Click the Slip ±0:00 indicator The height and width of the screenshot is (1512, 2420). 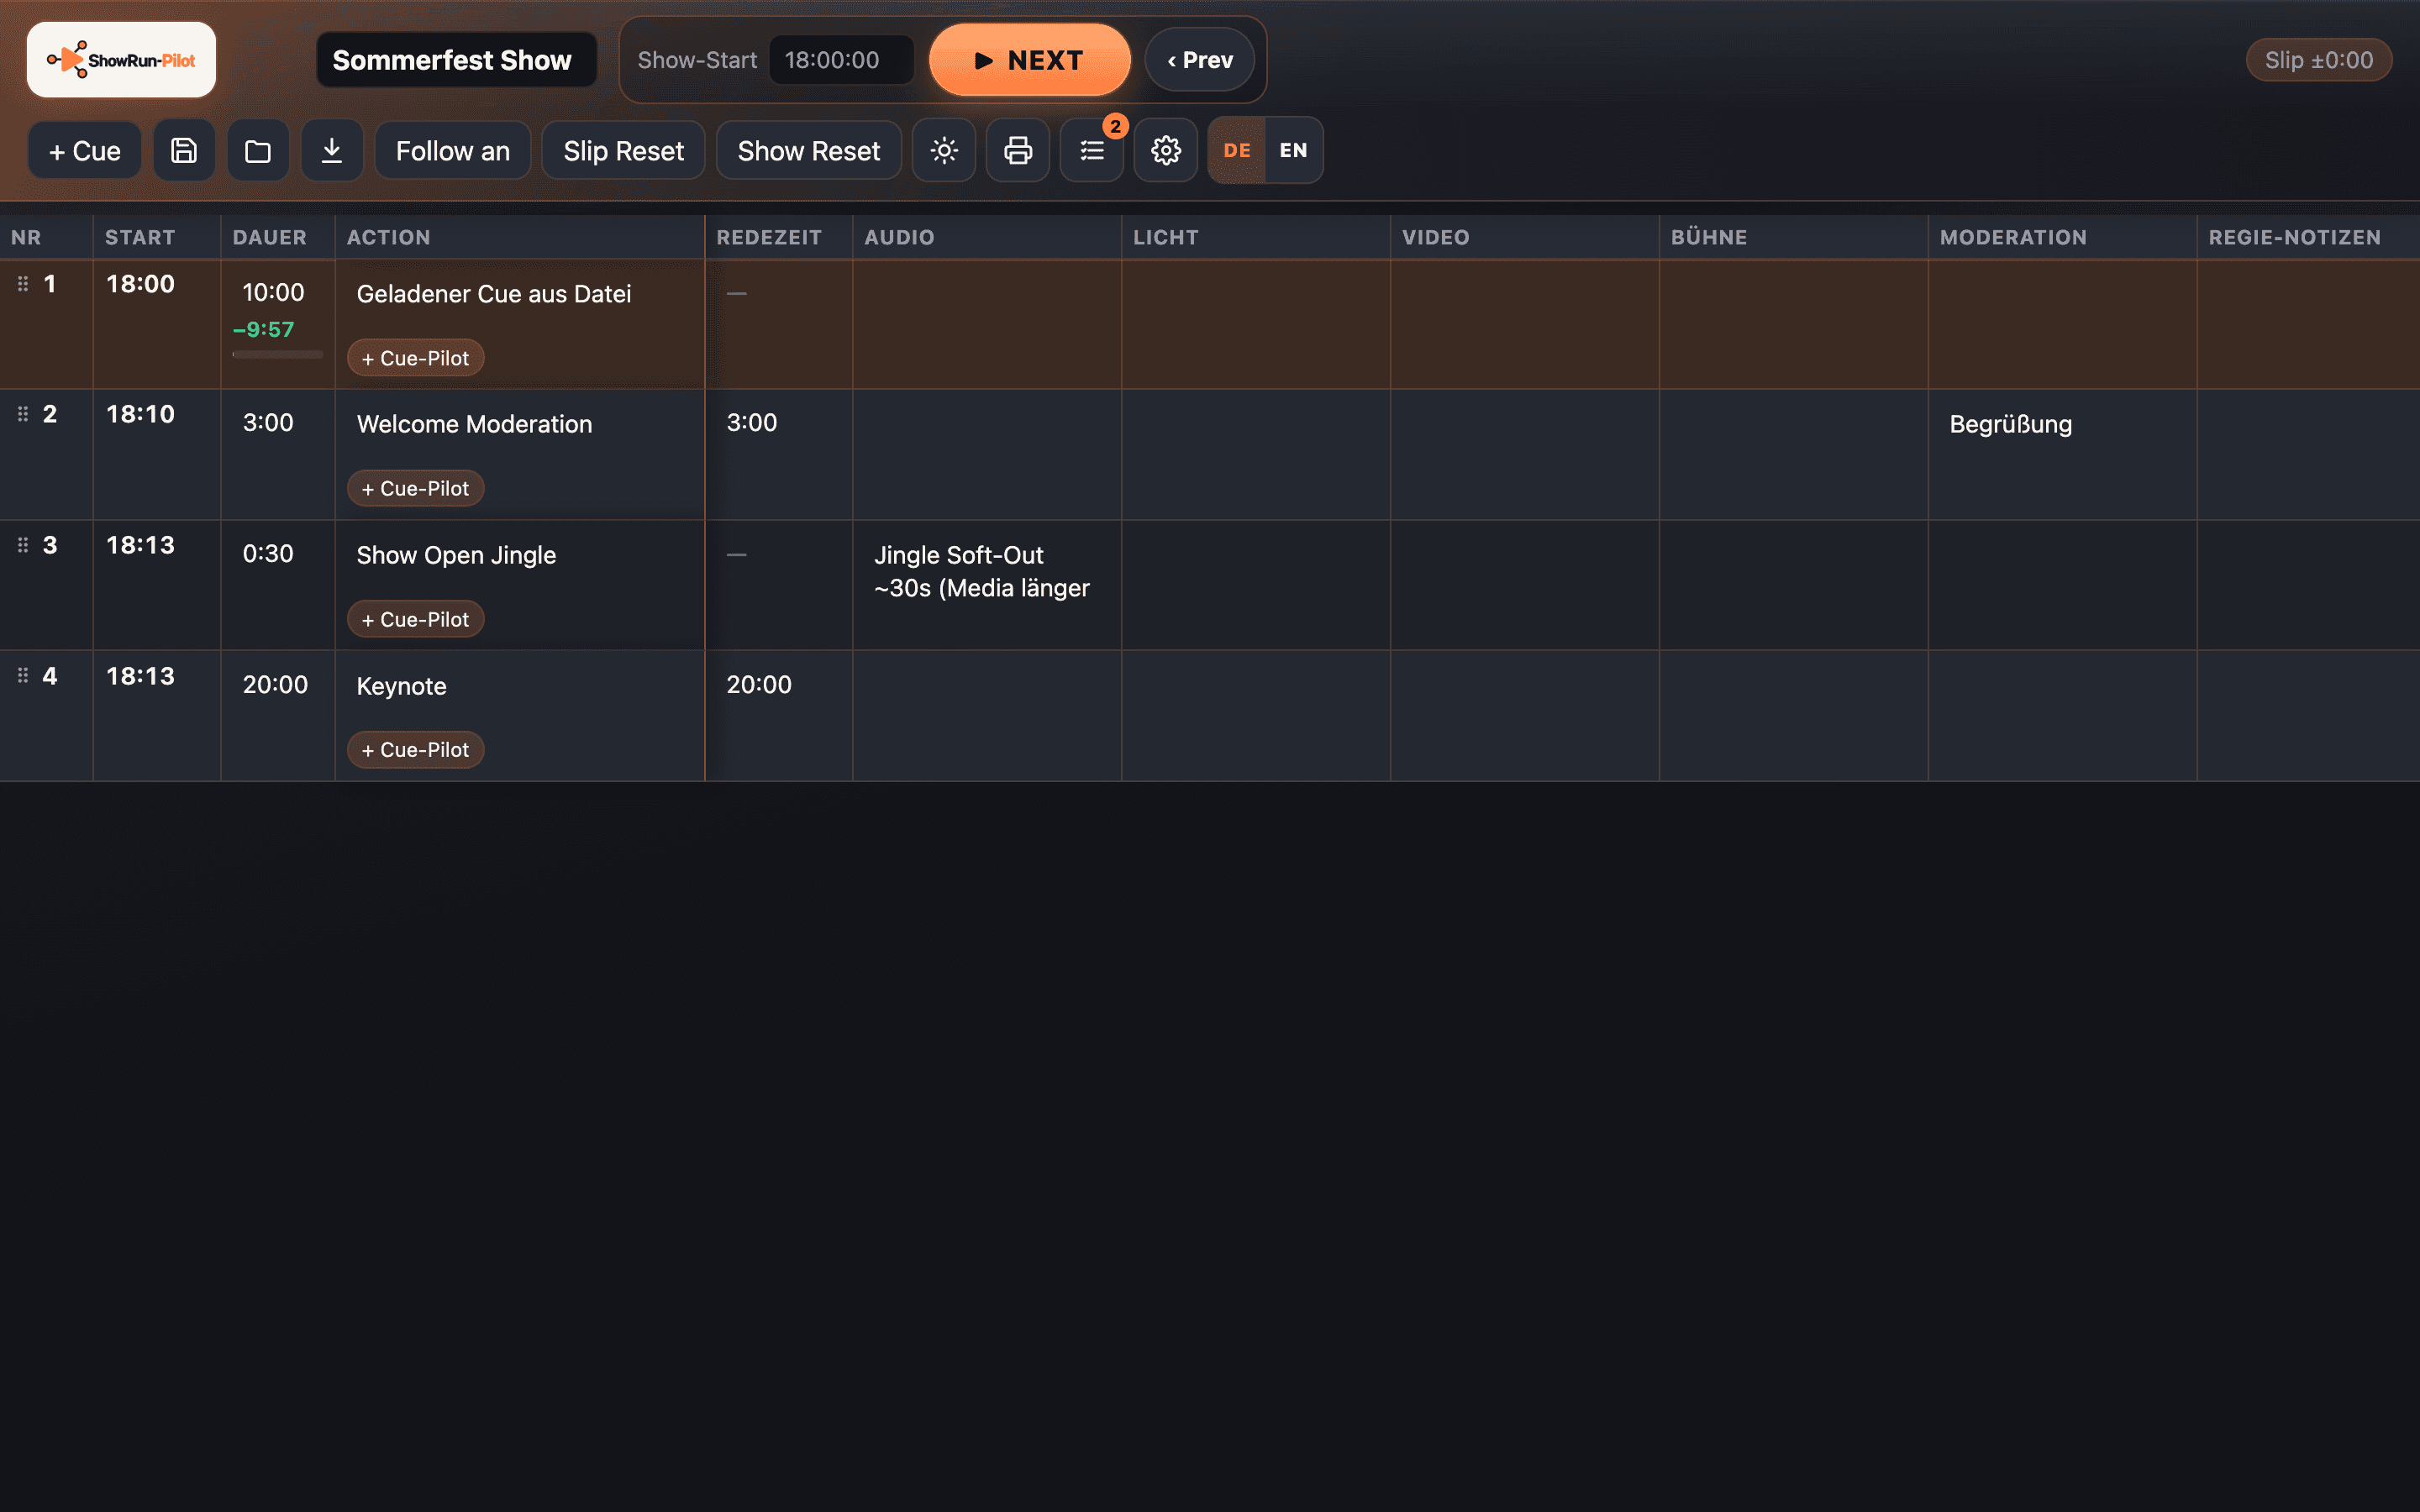pyautogui.click(x=2319, y=60)
